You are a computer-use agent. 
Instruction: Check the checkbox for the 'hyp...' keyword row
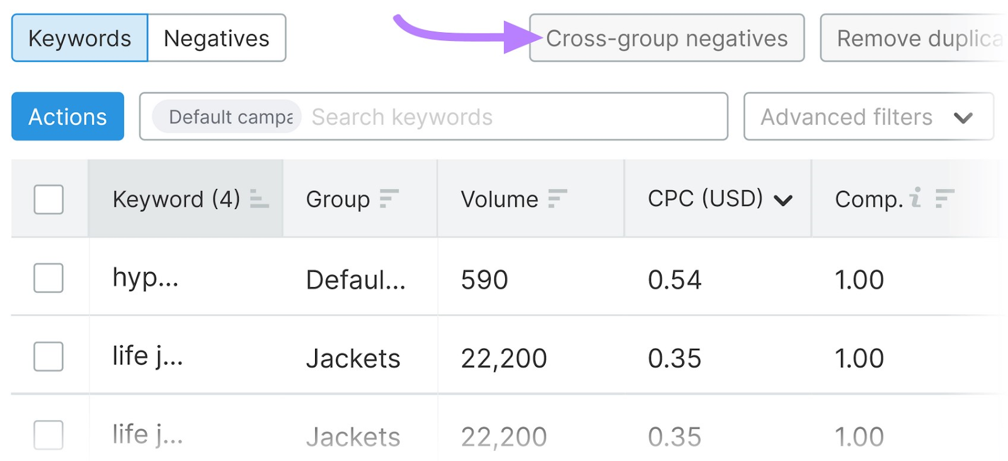click(49, 278)
